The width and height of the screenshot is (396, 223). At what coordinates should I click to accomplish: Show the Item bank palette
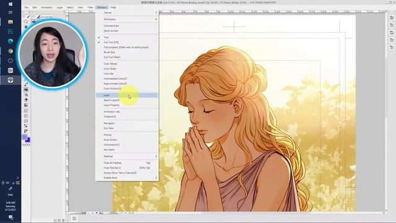127,150
